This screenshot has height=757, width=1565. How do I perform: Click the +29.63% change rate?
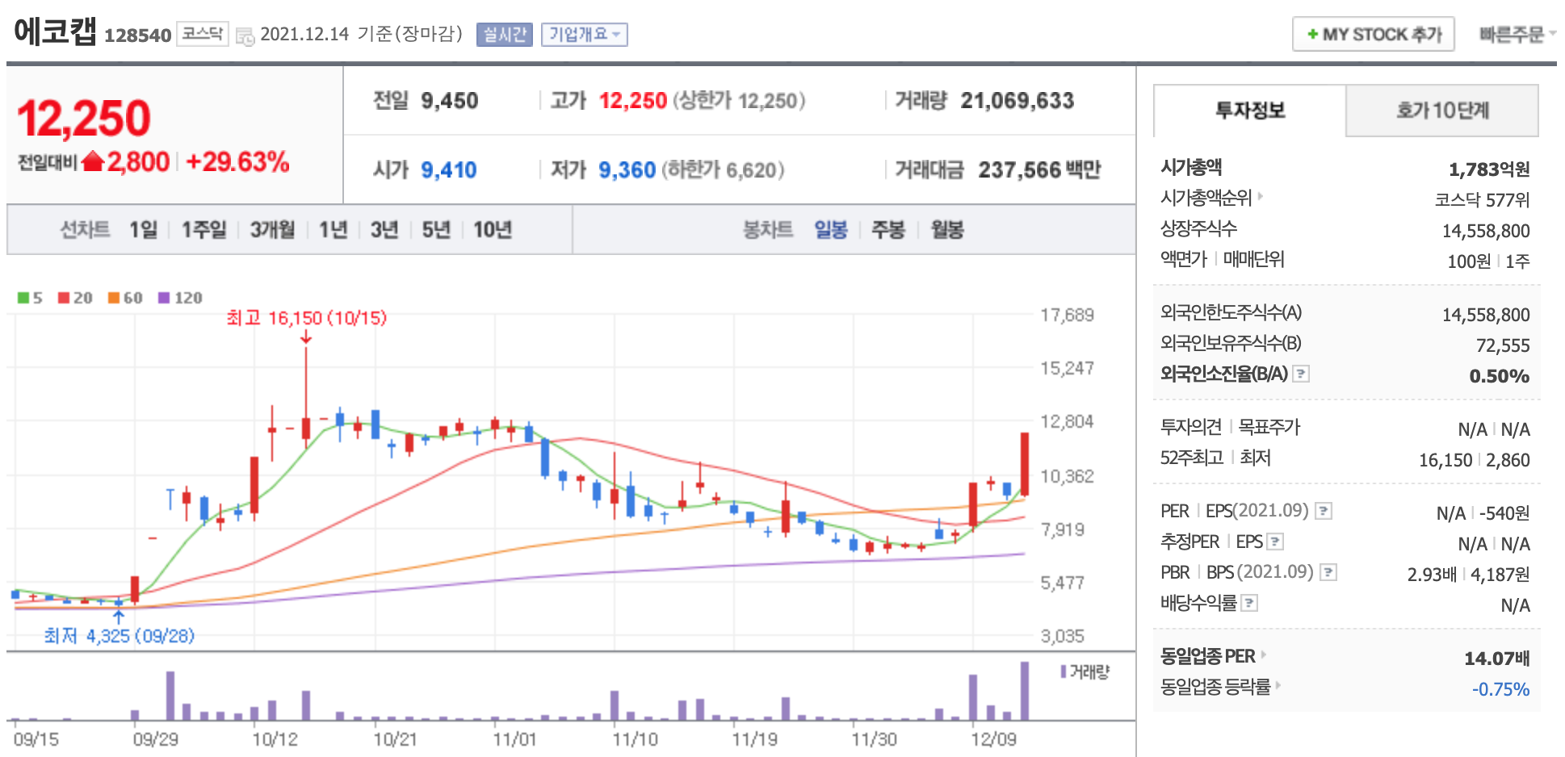(x=237, y=162)
